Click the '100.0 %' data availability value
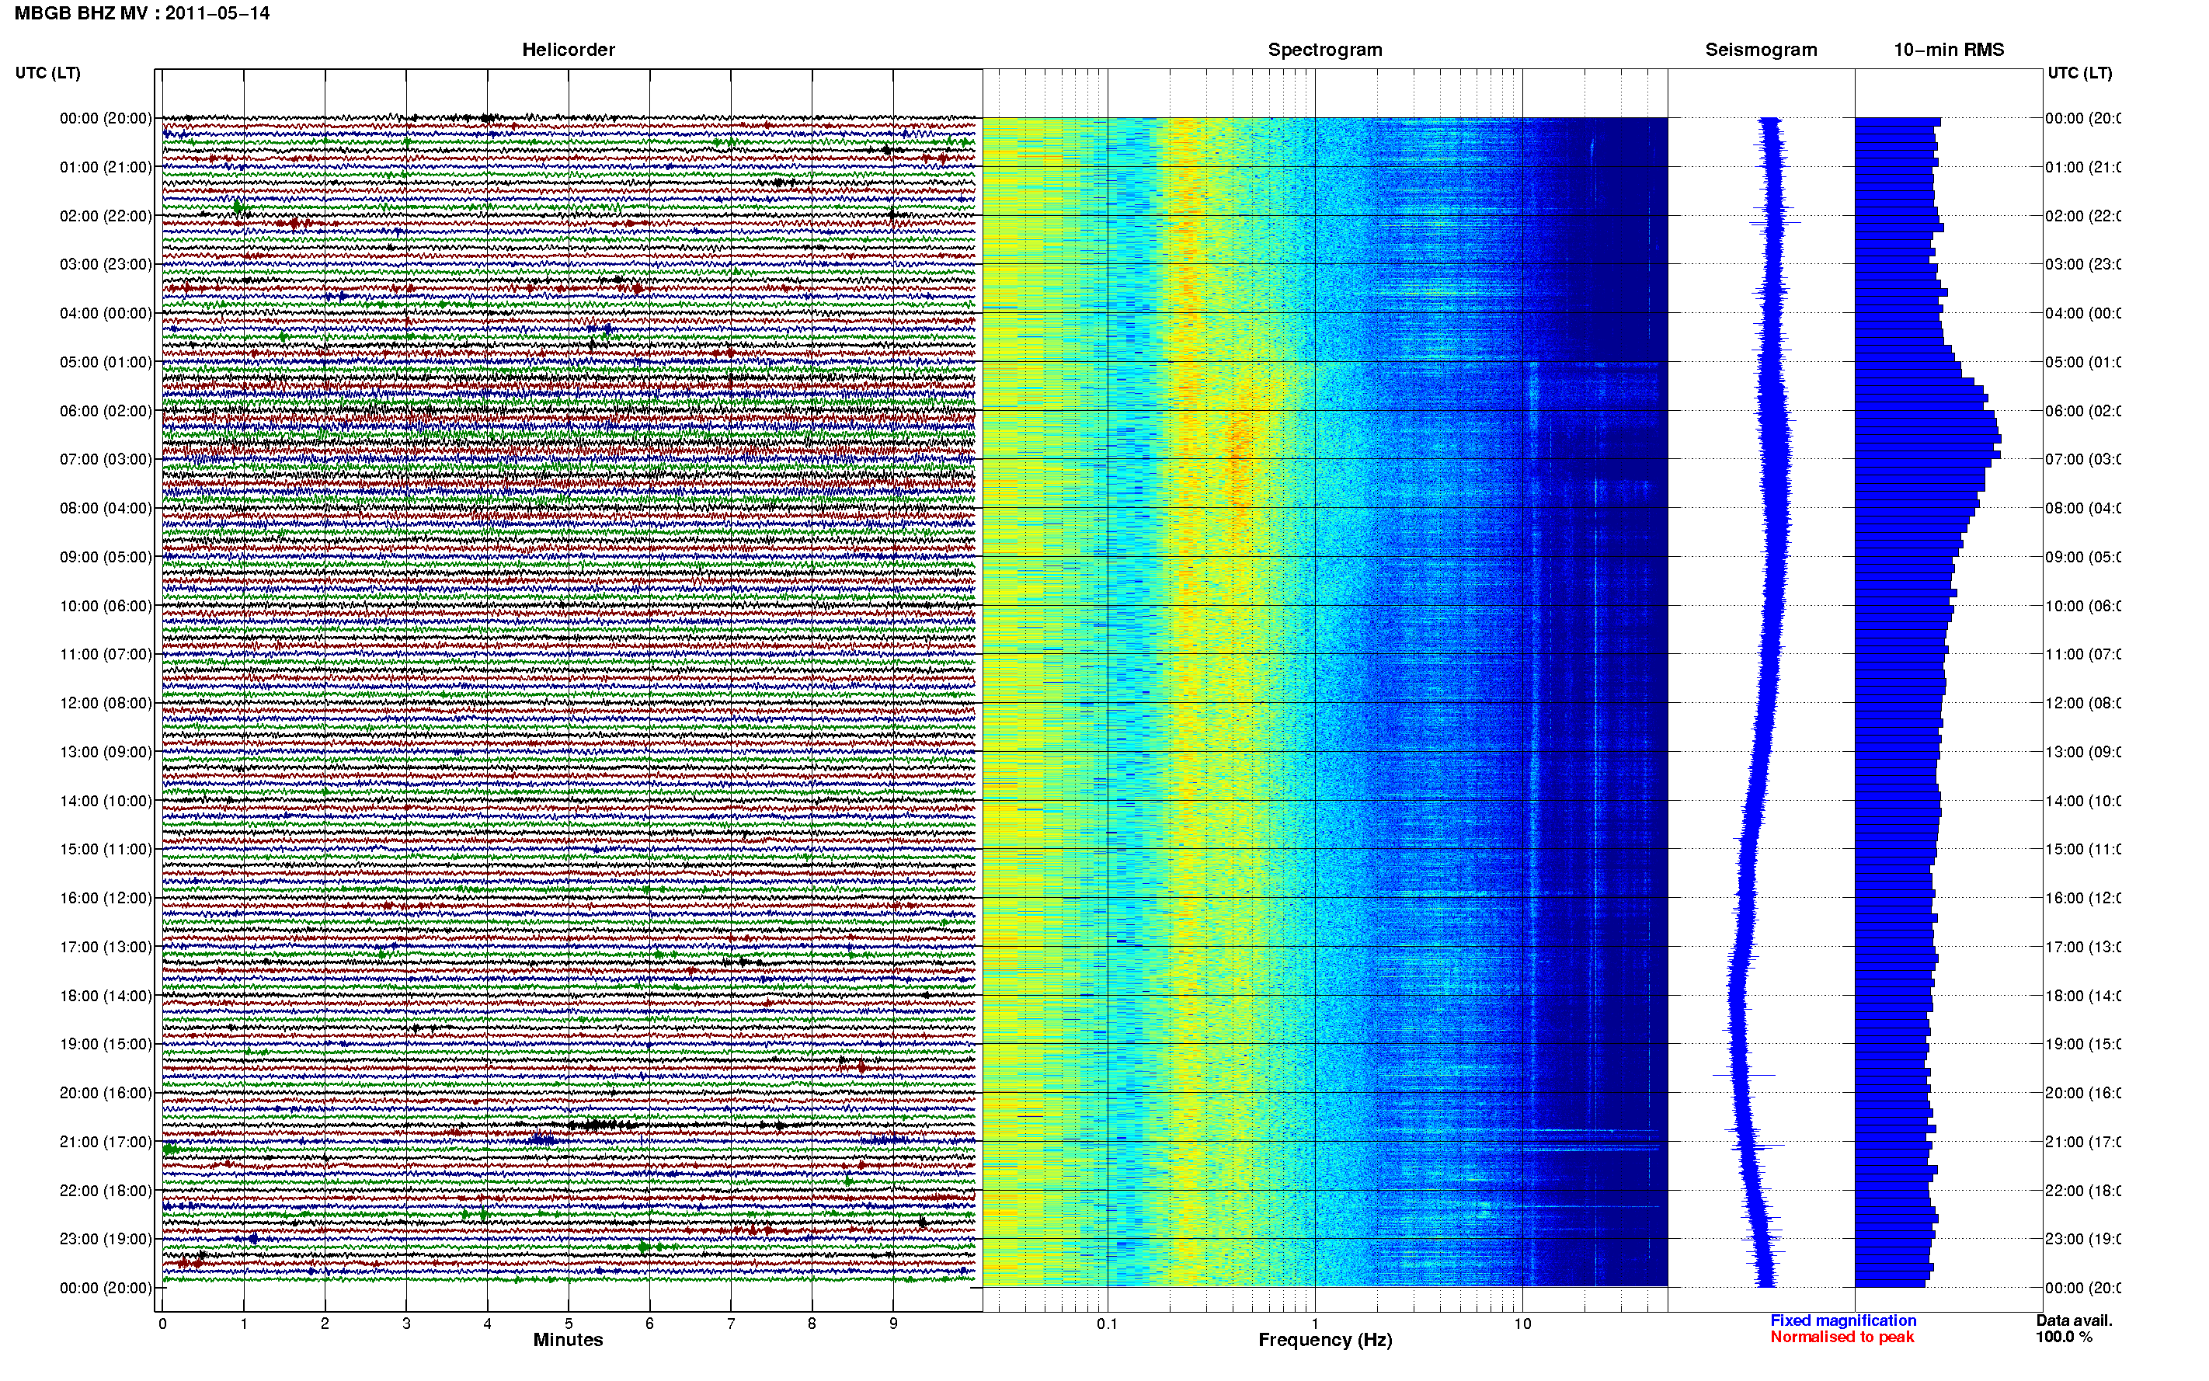Screen dimensions: 2209x1381 [2063, 1338]
